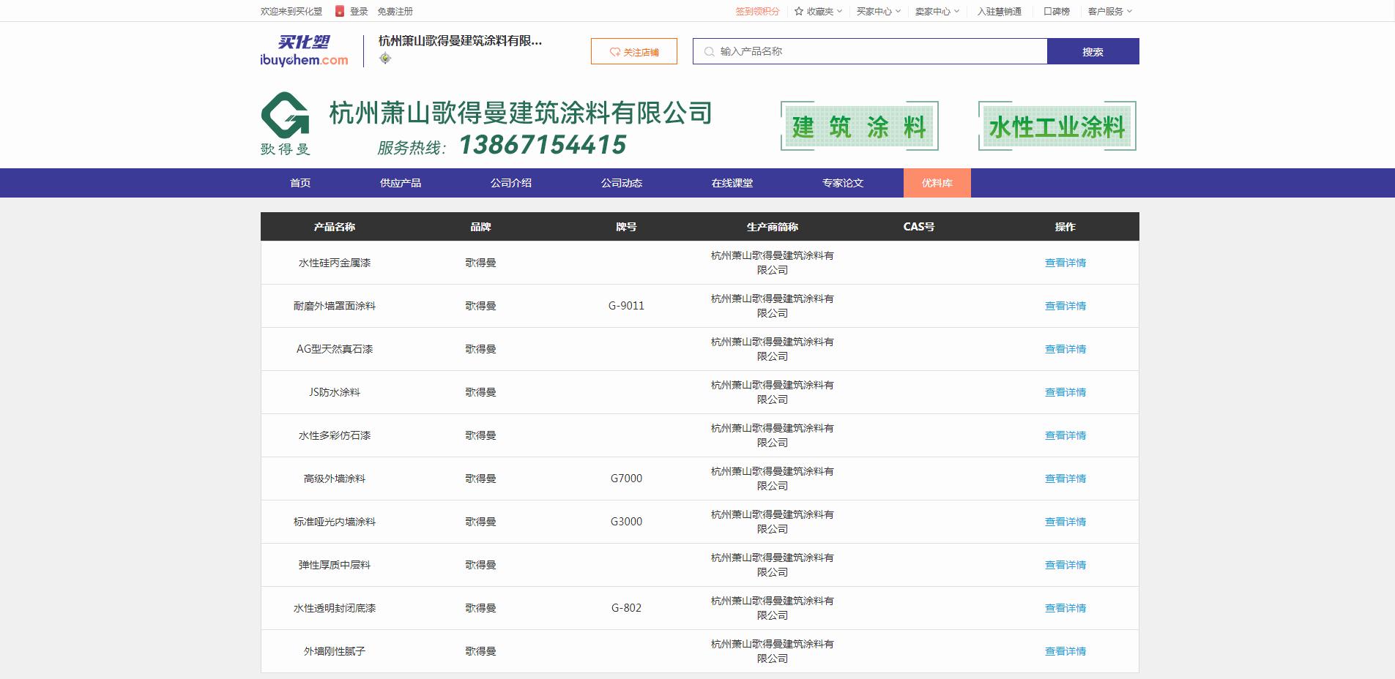Click the product name 水性硅丙金属漆
This screenshot has height=679, width=1395.
tap(335, 263)
